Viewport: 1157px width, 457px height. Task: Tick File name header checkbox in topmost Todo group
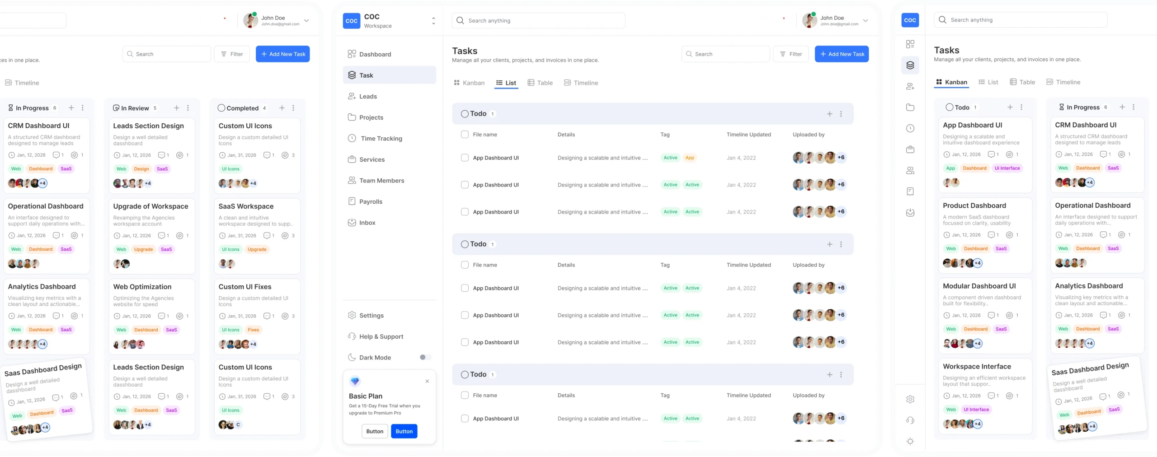[465, 135]
